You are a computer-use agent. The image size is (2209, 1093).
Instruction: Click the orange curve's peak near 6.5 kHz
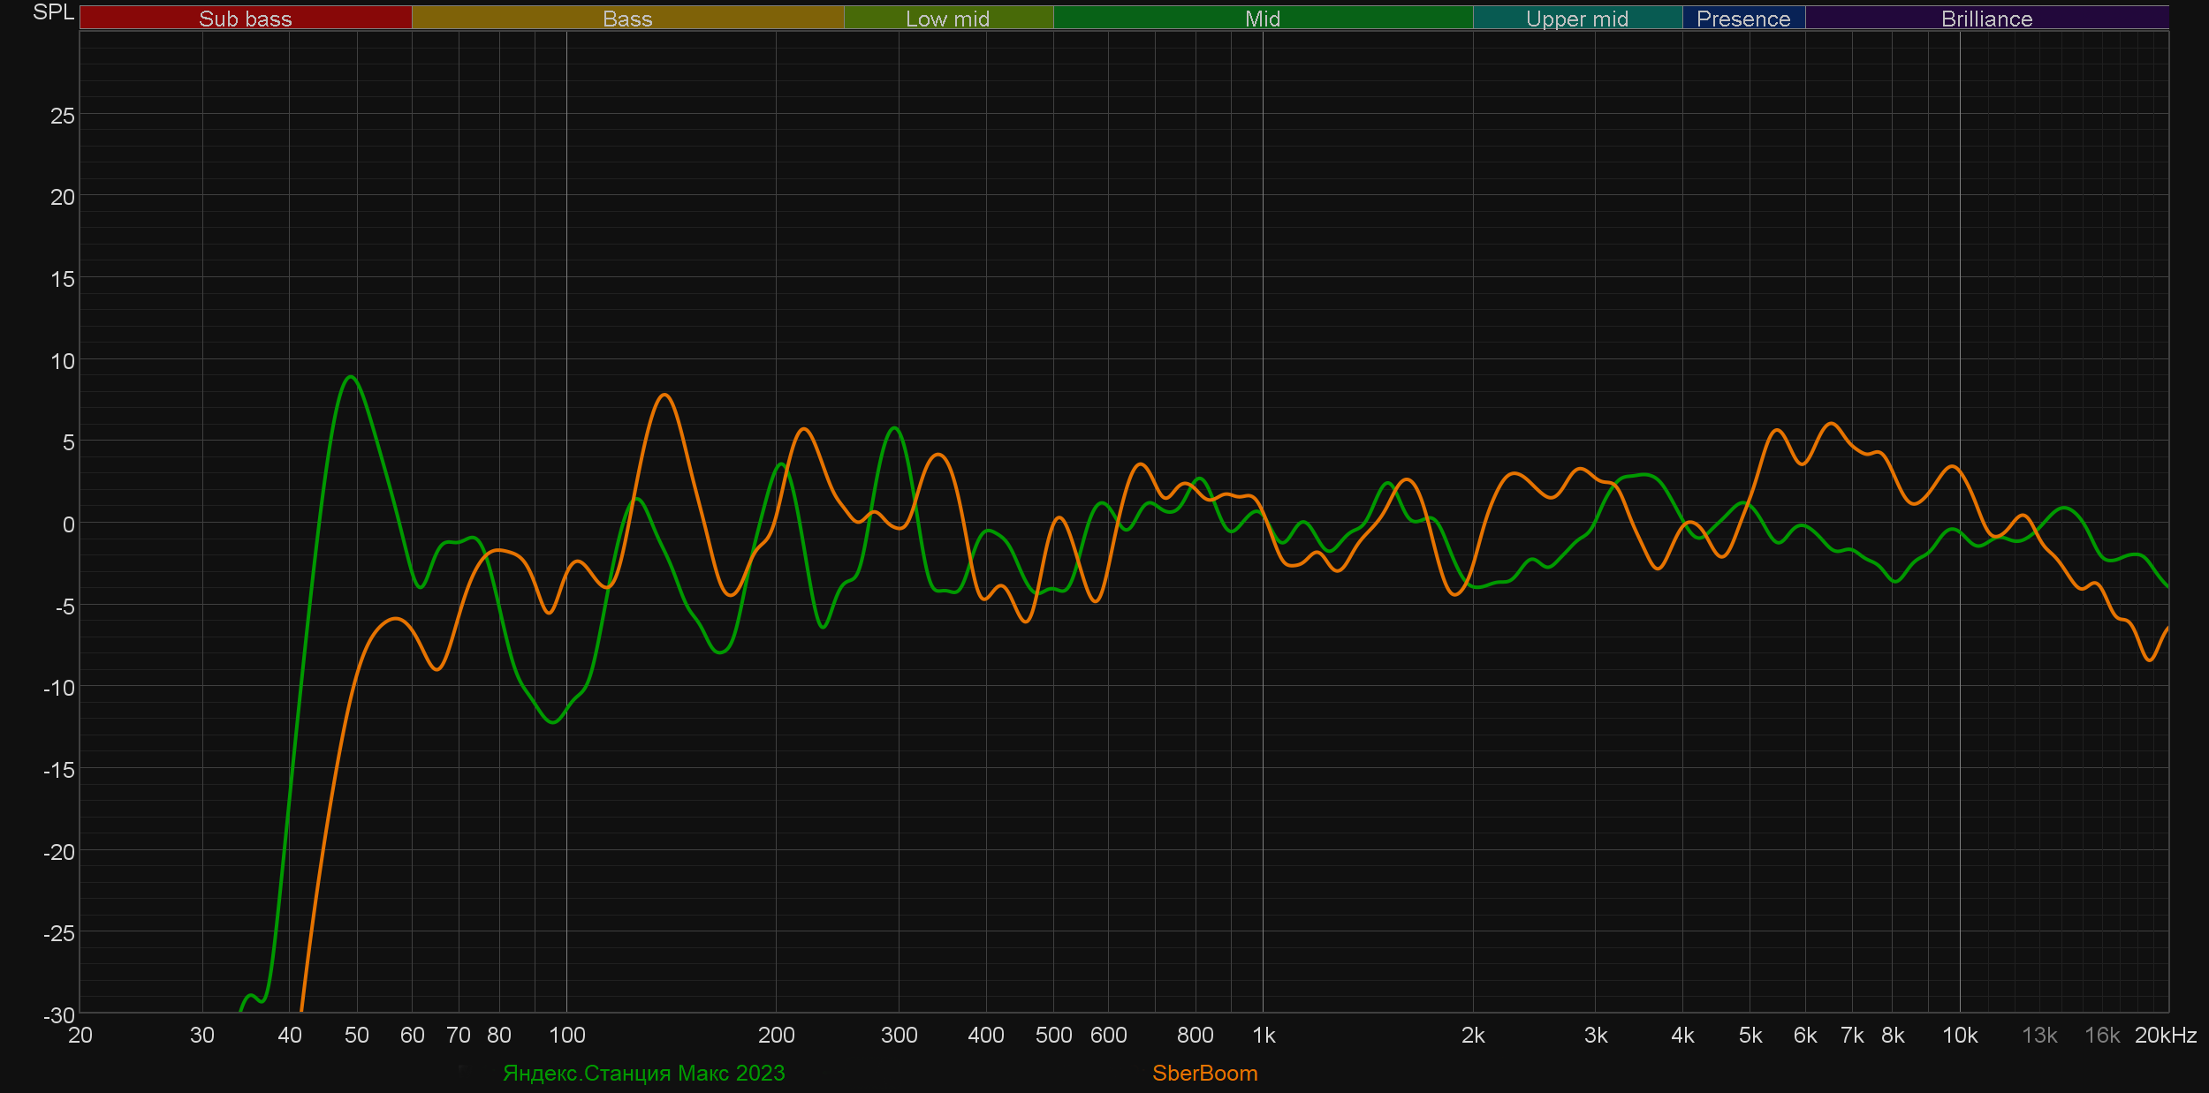[x=1831, y=424]
